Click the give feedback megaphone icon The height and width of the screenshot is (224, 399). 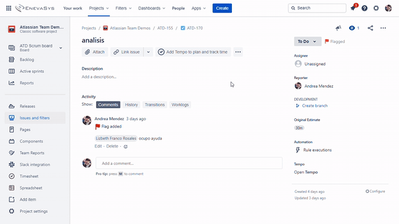339,28
